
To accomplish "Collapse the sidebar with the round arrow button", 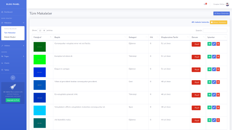I will point(13,78).
